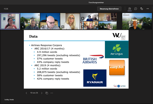
Task: Select the highlighted speaker video thumbnail
Action: [x=10, y=21]
